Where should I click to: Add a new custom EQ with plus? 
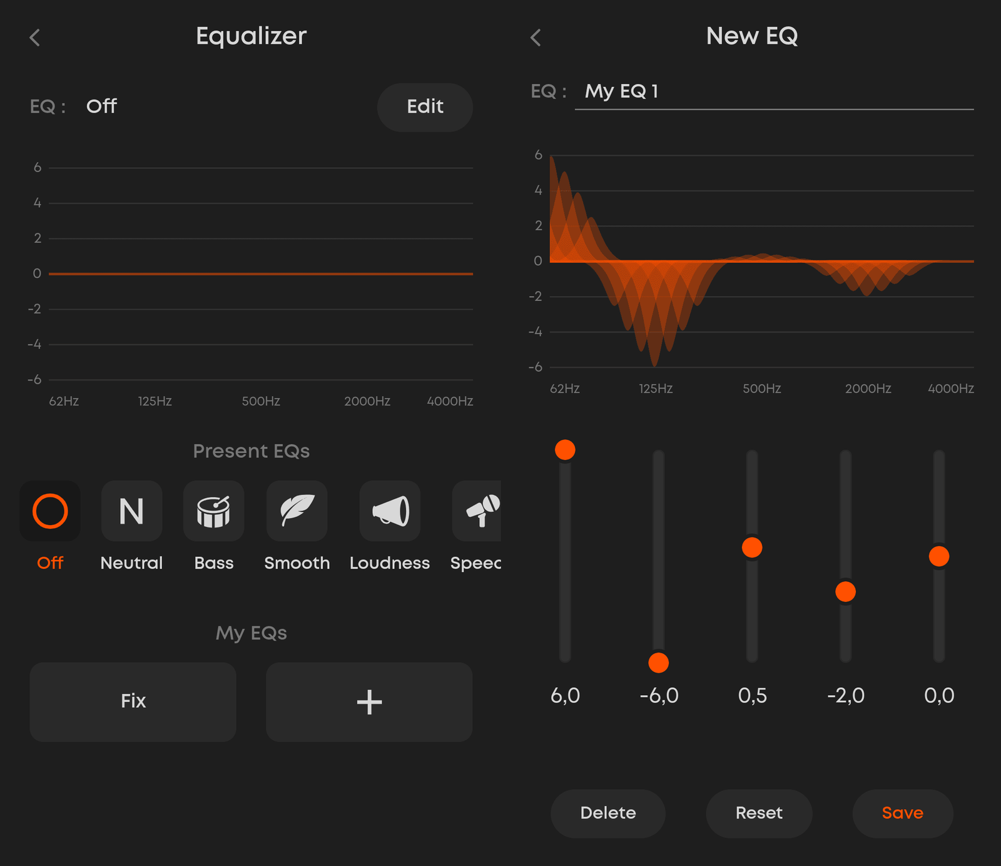(x=369, y=701)
